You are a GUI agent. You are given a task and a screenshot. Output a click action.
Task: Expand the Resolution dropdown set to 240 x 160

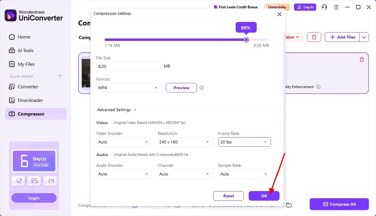pyautogui.click(x=184, y=142)
